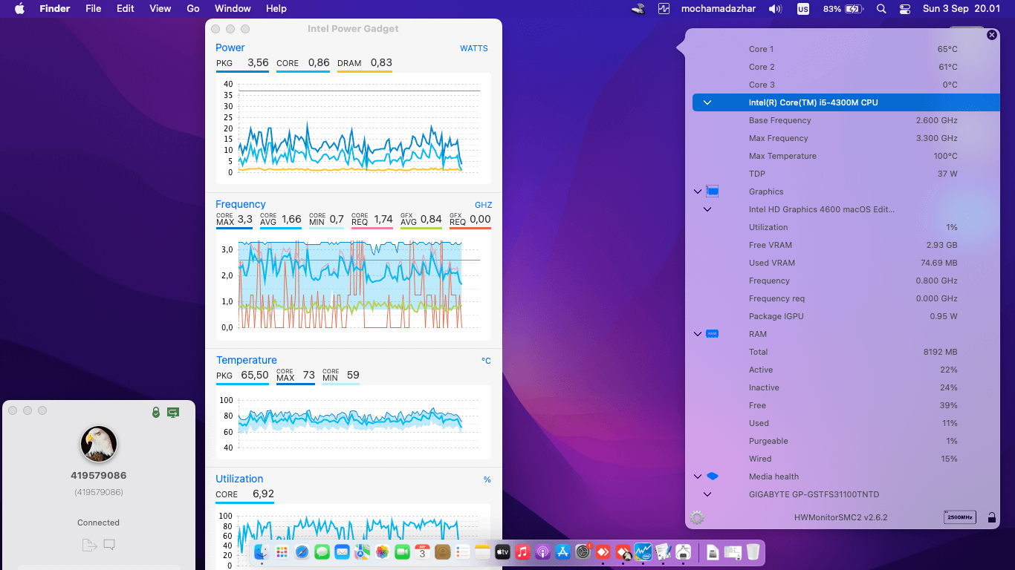This screenshot has height=570, width=1015.
Task: Open the US input source menu
Action: 803,9
